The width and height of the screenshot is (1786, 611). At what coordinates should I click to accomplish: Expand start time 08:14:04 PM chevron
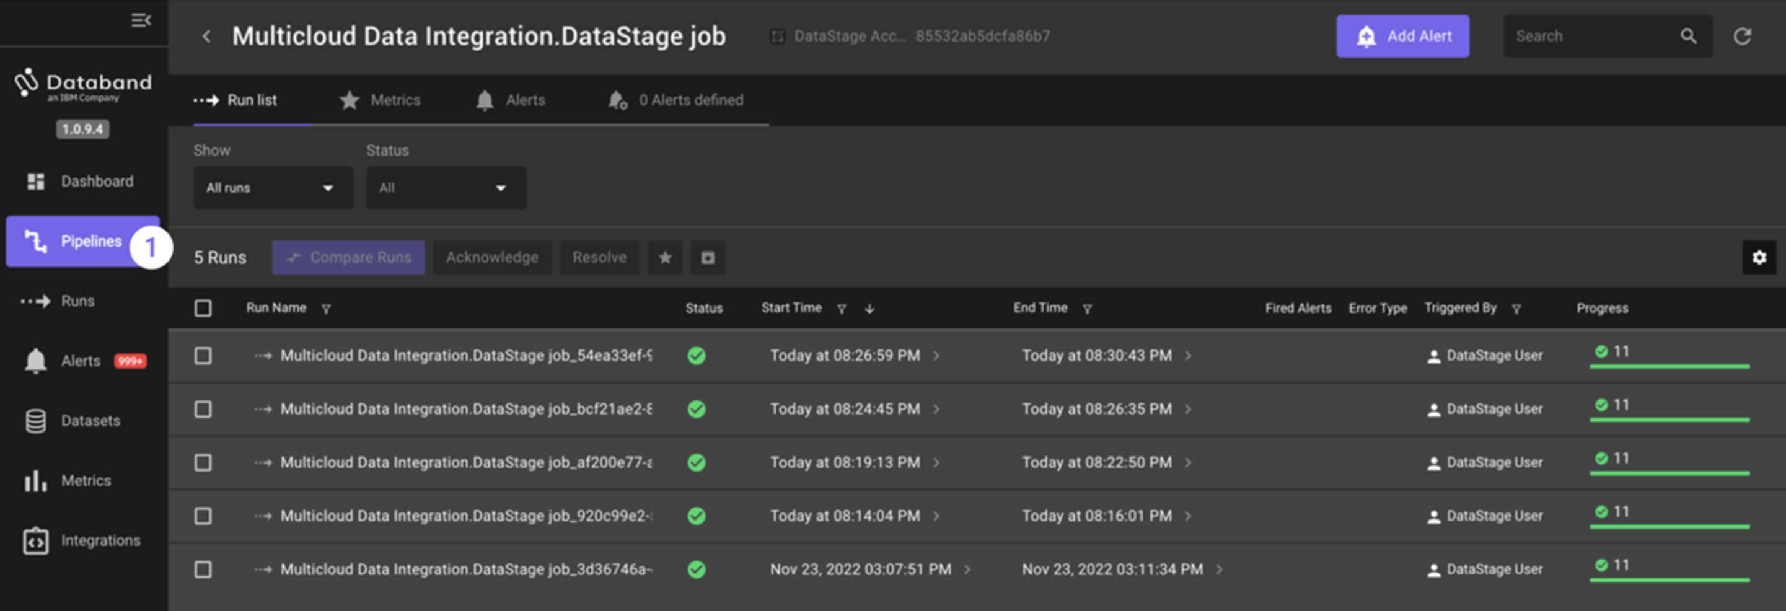936,516
